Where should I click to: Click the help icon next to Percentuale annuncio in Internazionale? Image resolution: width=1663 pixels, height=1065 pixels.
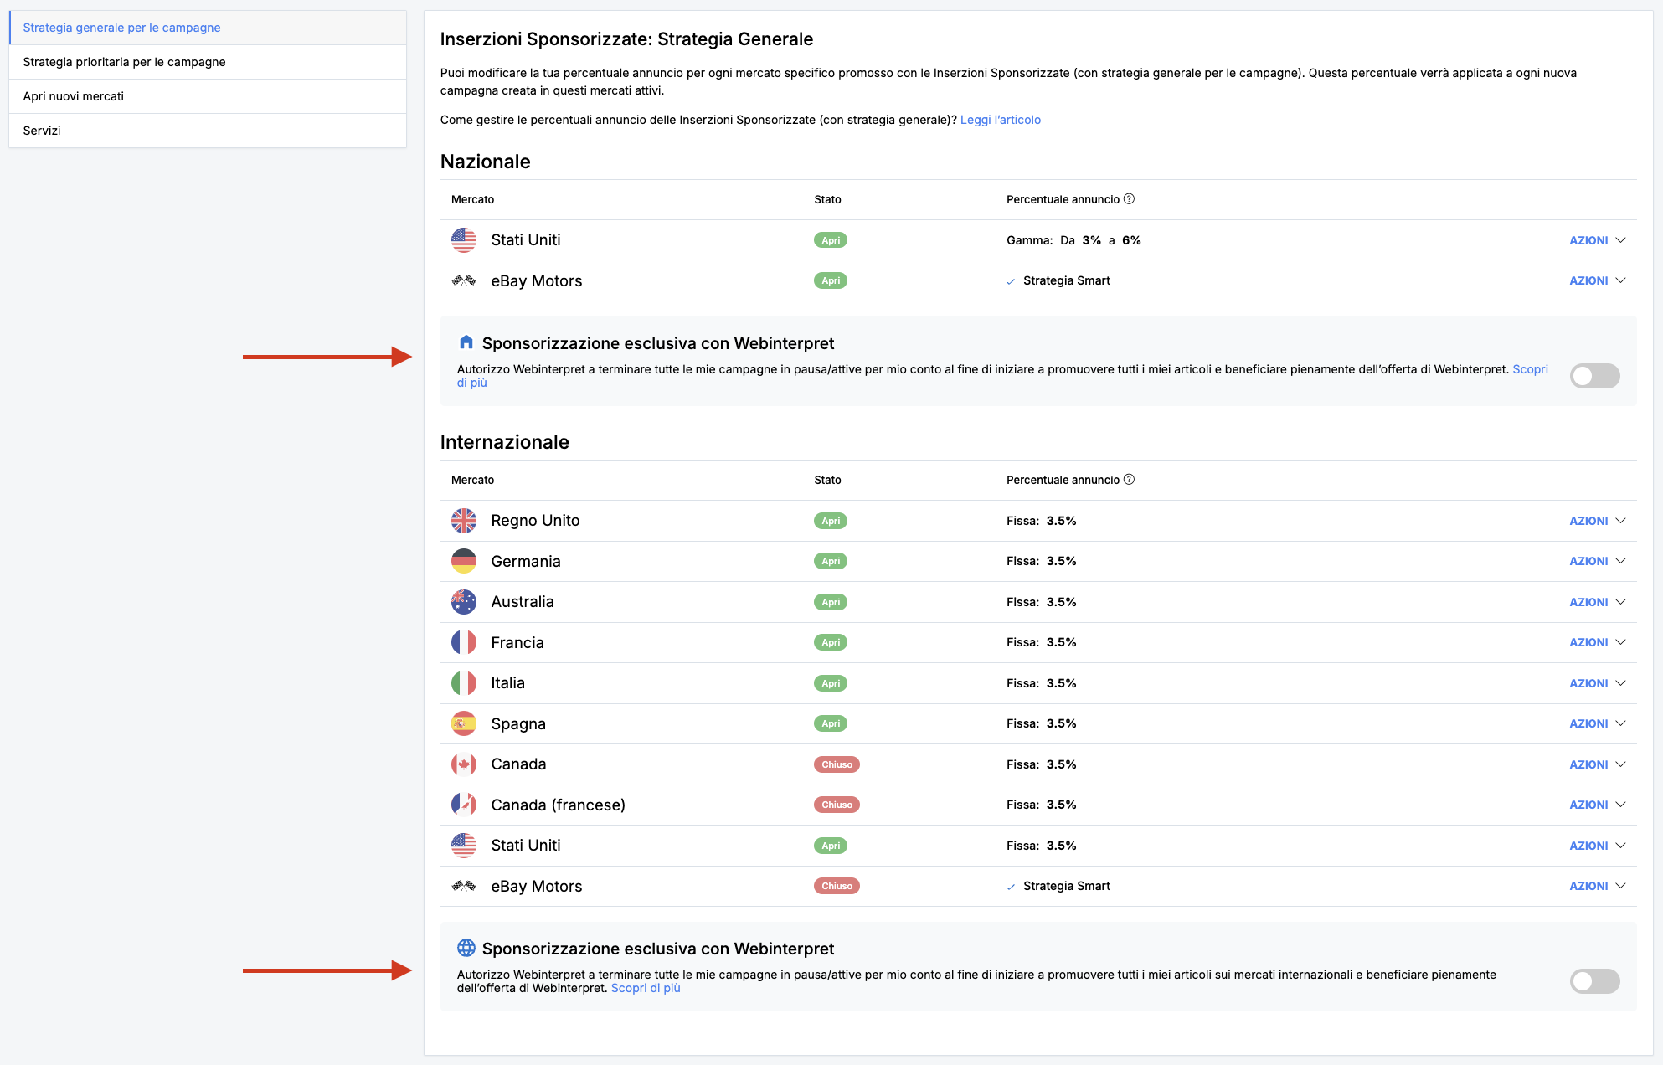point(1129,480)
